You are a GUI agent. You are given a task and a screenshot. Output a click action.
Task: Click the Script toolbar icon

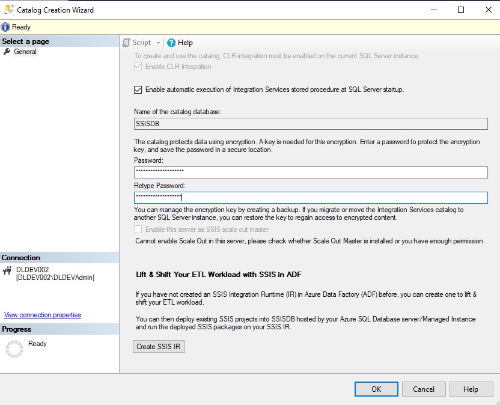pos(126,43)
